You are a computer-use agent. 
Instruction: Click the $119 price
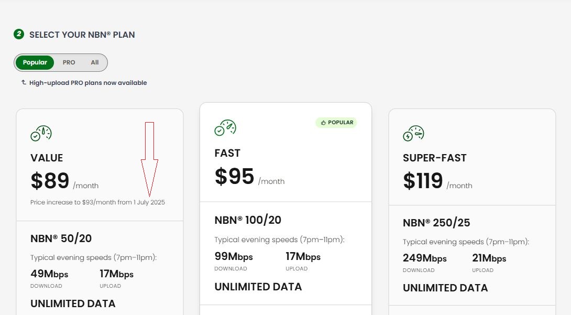coord(423,181)
